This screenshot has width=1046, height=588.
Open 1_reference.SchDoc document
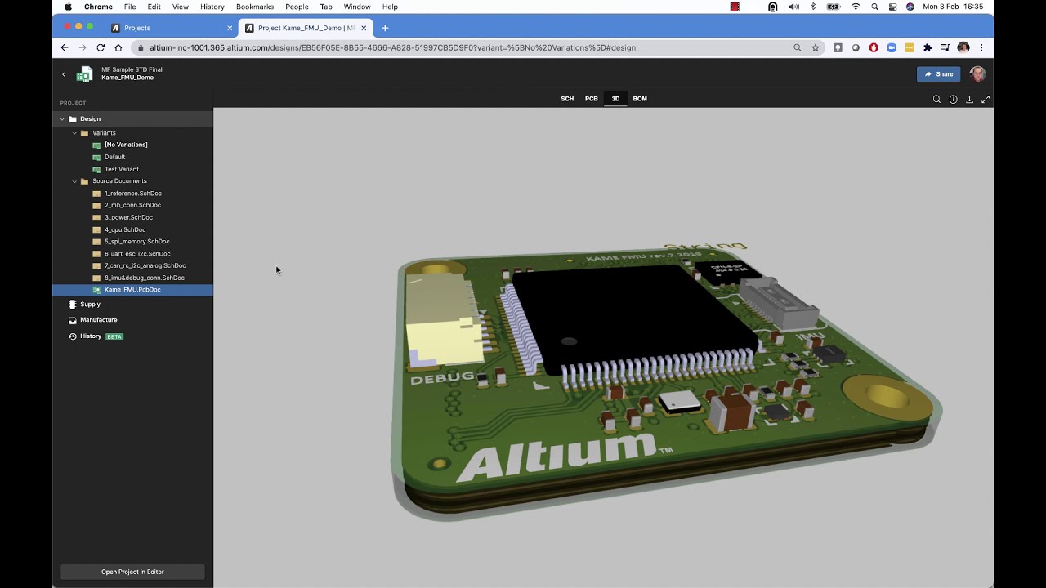point(132,194)
